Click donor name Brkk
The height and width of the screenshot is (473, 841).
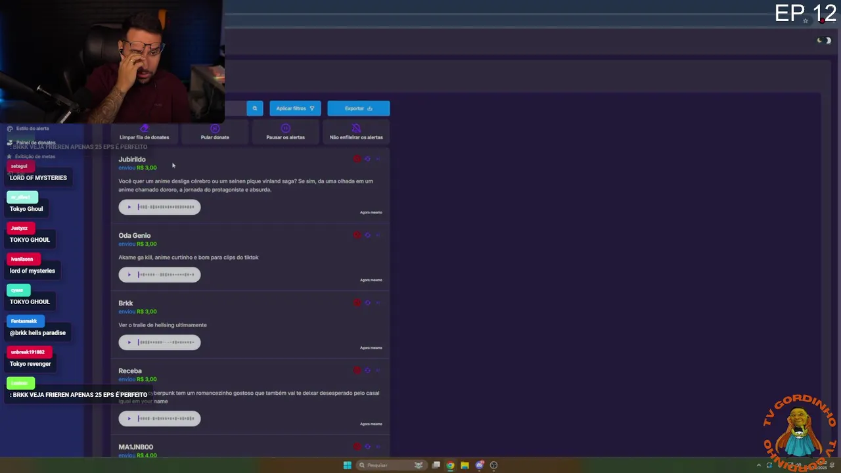pos(125,303)
